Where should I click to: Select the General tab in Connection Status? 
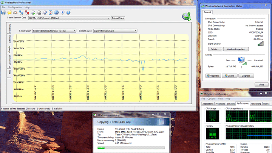(207, 12)
